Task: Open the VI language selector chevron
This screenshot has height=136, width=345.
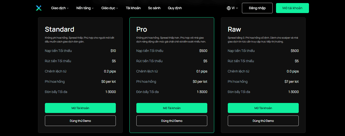Action: pos(237,8)
